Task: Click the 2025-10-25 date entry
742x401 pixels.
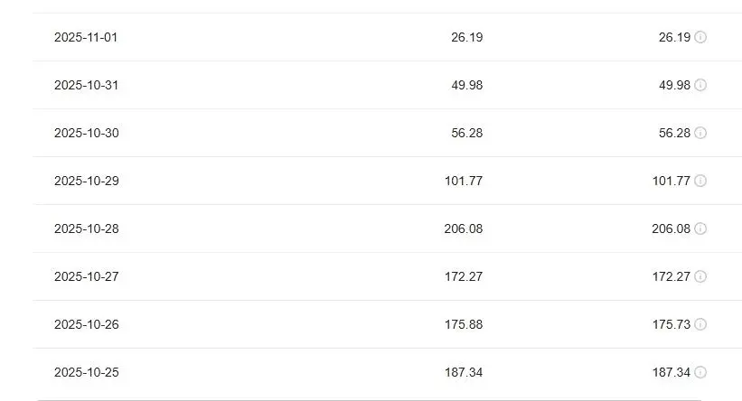Action: (x=86, y=372)
